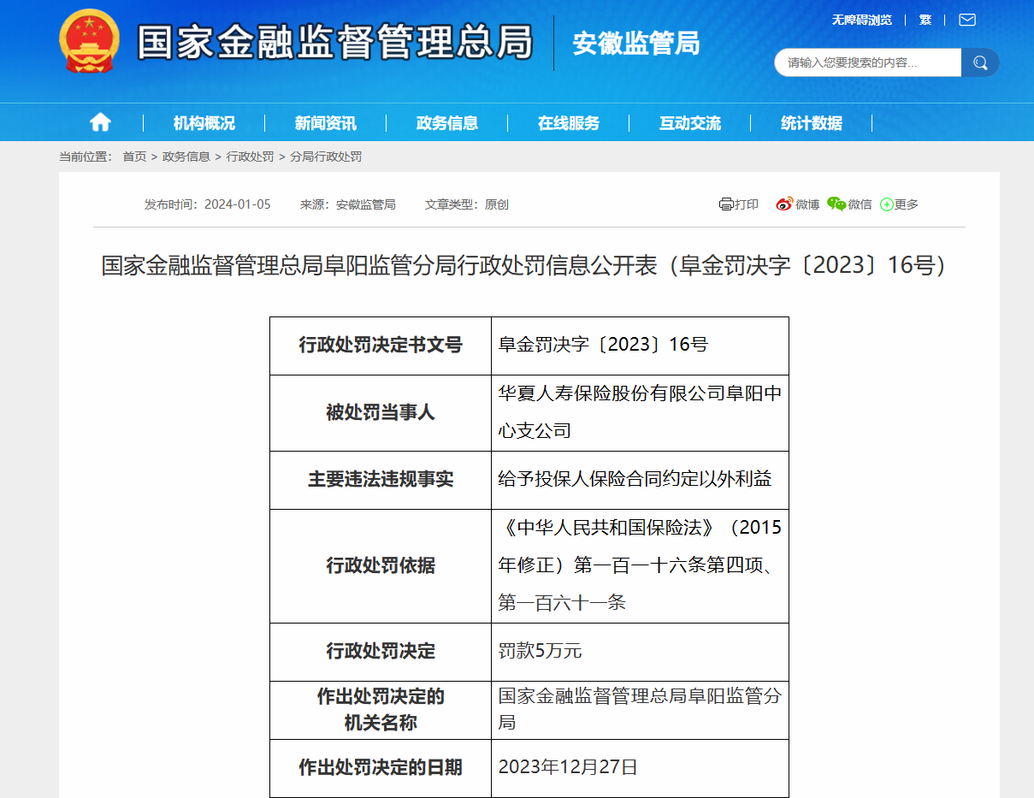The width and height of the screenshot is (1034, 798).
Task: Click 首页 in the breadcrumb
Action: click(134, 157)
